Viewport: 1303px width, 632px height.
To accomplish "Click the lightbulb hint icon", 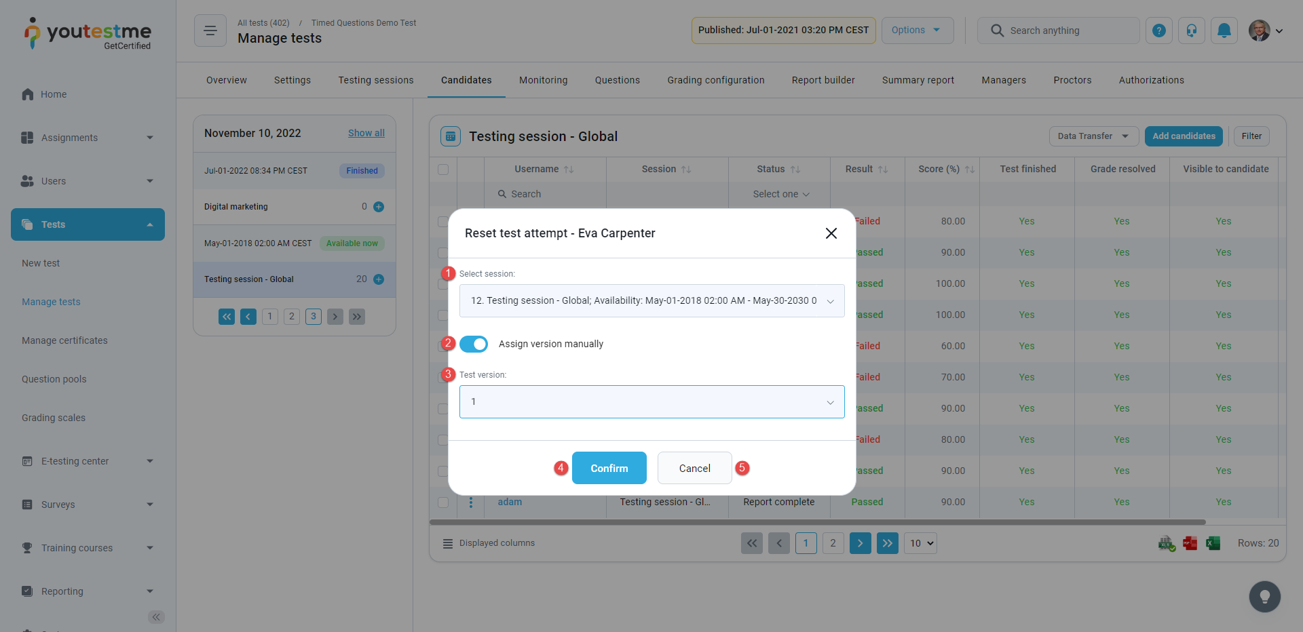I will click(1264, 597).
